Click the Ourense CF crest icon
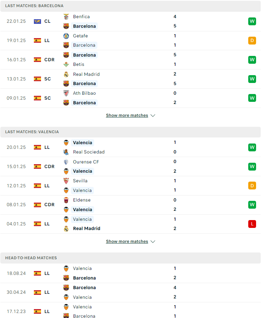265x318 pixels. [66, 162]
